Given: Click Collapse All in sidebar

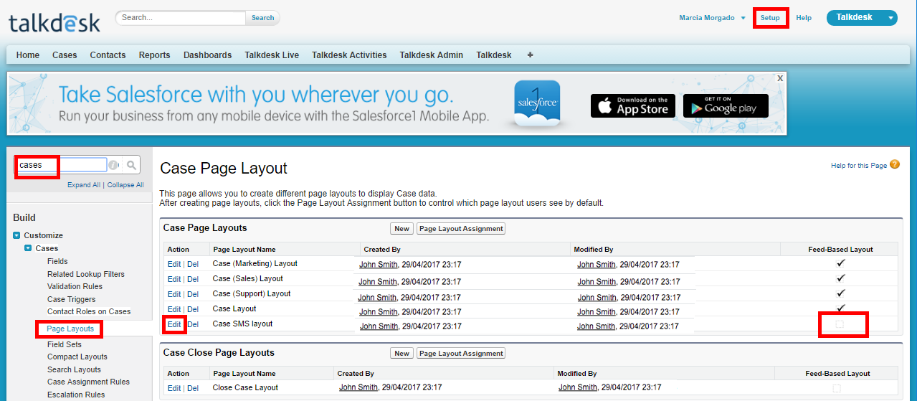Looking at the screenshot, I should coord(125,185).
